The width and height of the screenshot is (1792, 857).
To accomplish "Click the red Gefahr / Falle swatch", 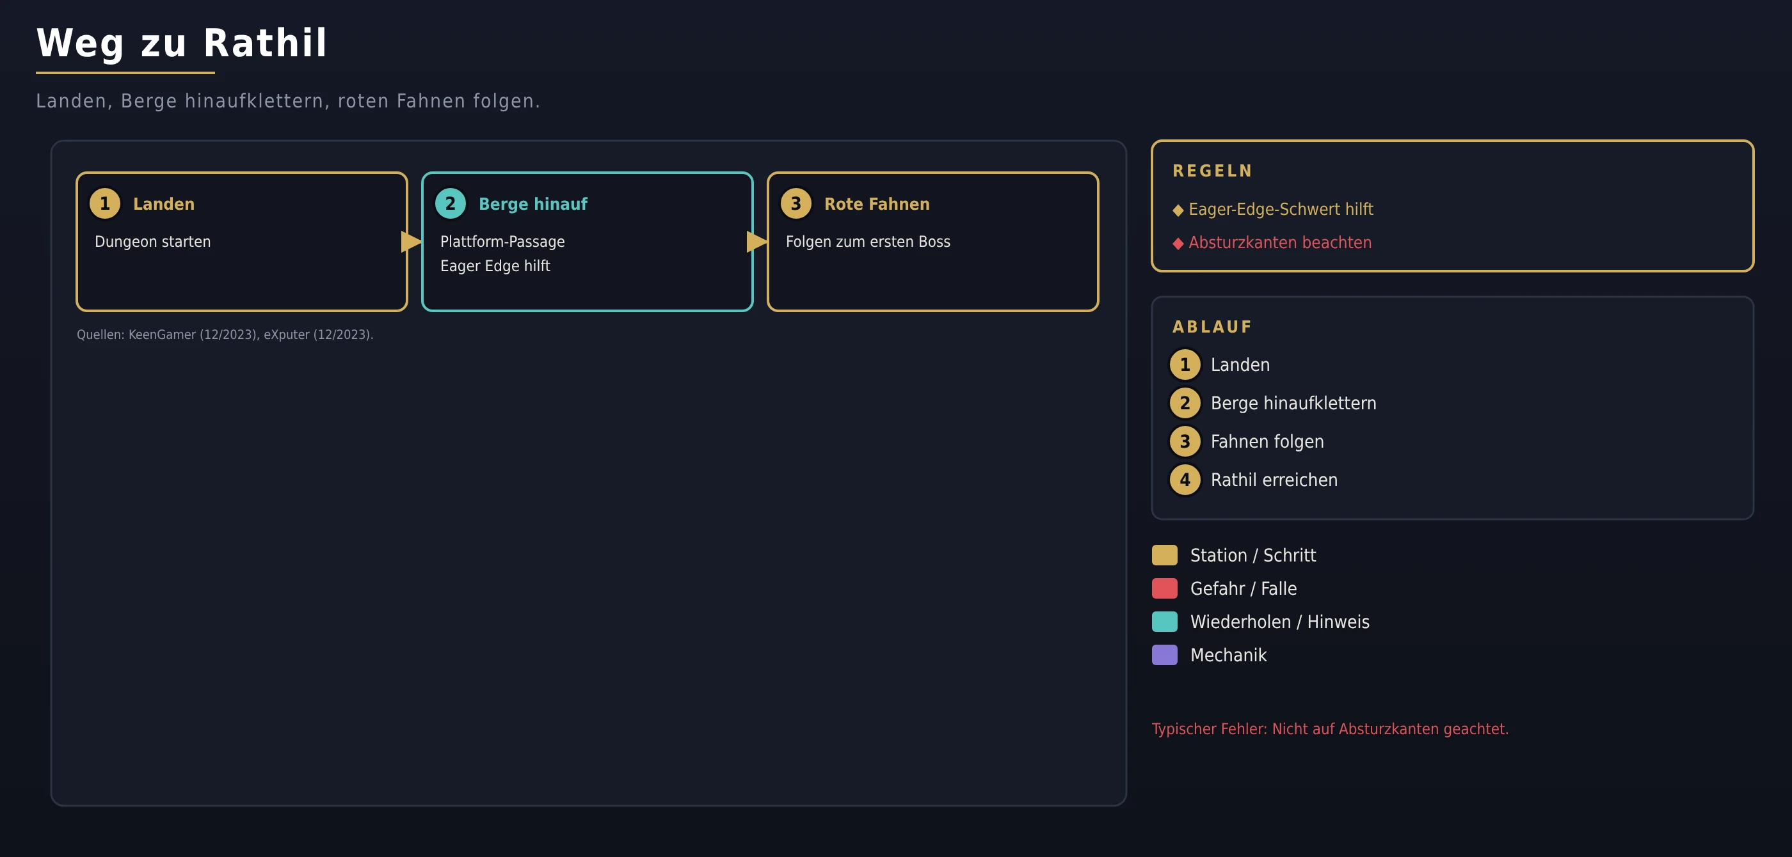I will pos(1165,589).
